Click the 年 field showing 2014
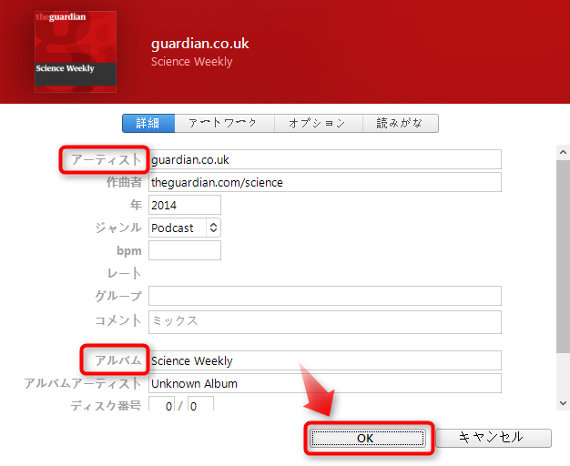The width and height of the screenshot is (570, 466). tap(184, 205)
